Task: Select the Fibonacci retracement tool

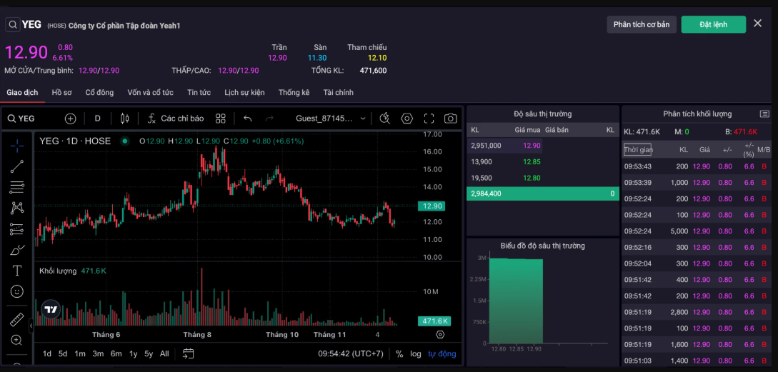Action: [x=17, y=187]
